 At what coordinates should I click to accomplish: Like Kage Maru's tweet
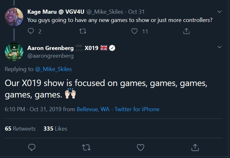click(135, 31)
